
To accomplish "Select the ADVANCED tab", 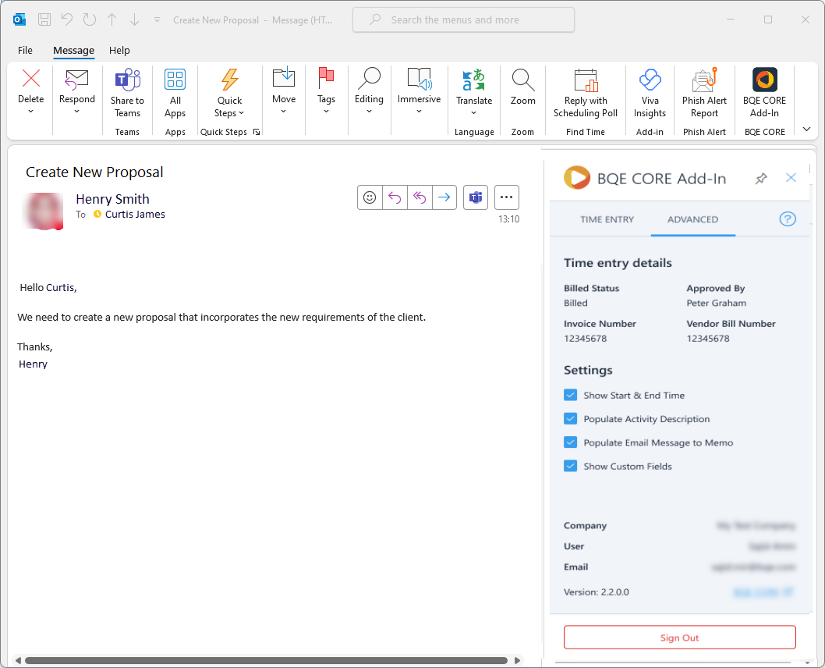I will pyautogui.click(x=692, y=219).
